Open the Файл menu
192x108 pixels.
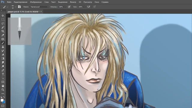pos(9,2)
